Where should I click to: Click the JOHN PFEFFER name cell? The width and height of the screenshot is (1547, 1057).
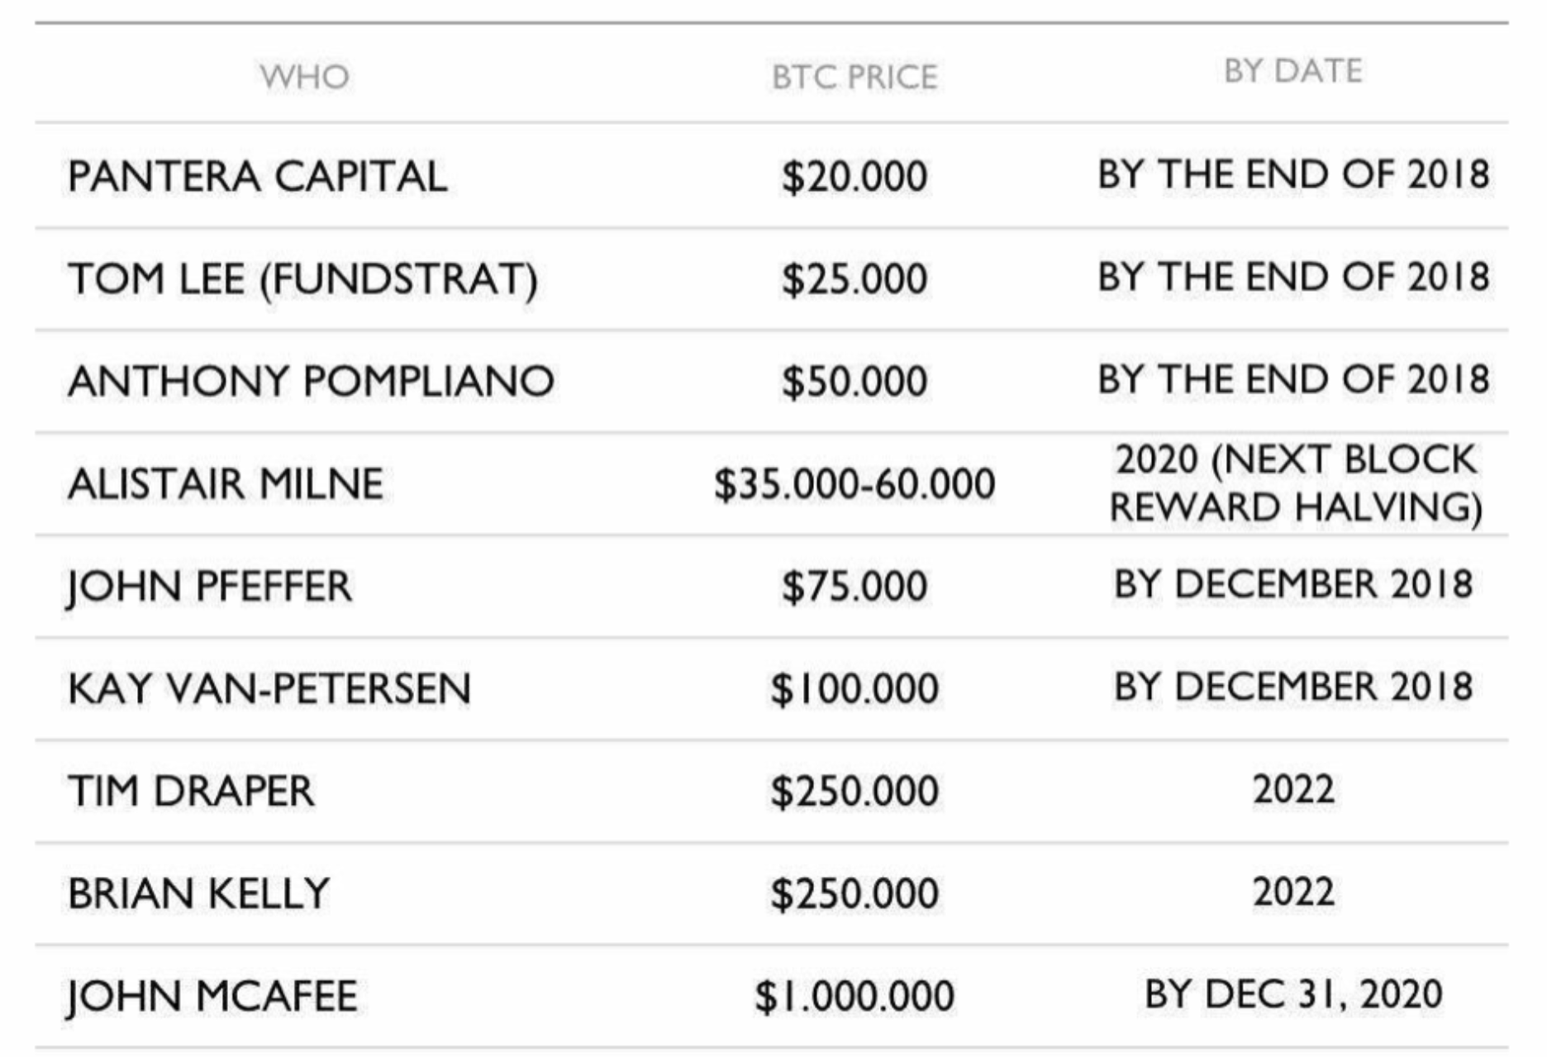(210, 587)
